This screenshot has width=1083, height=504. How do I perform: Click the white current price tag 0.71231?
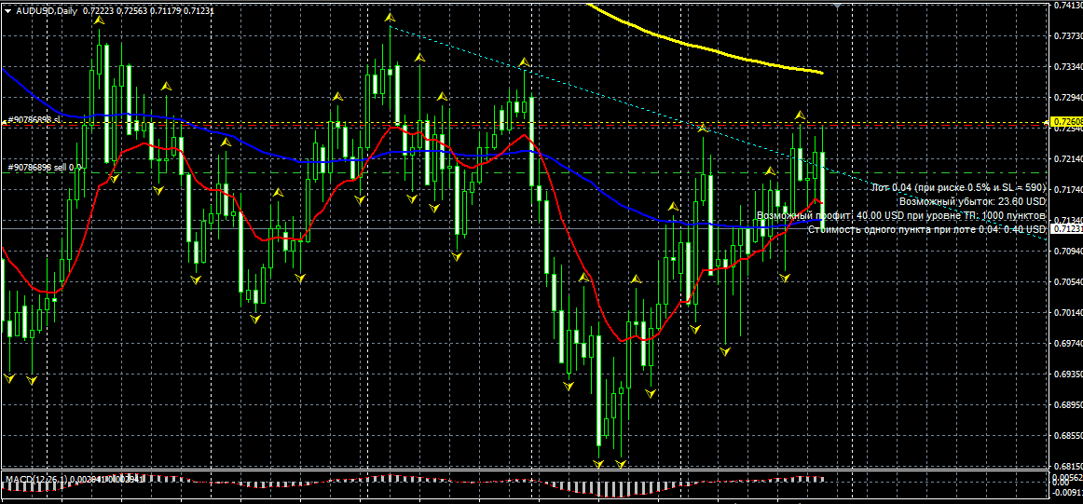(1065, 228)
